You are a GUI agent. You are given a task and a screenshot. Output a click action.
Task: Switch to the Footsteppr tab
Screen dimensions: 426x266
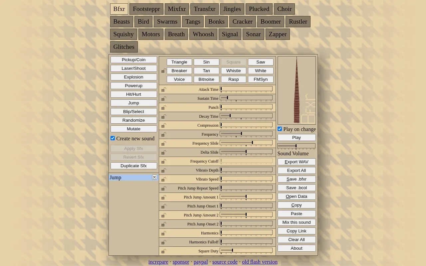(x=146, y=9)
